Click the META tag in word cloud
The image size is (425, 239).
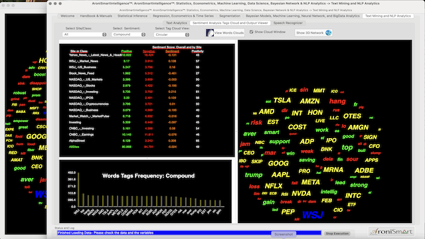311,182
